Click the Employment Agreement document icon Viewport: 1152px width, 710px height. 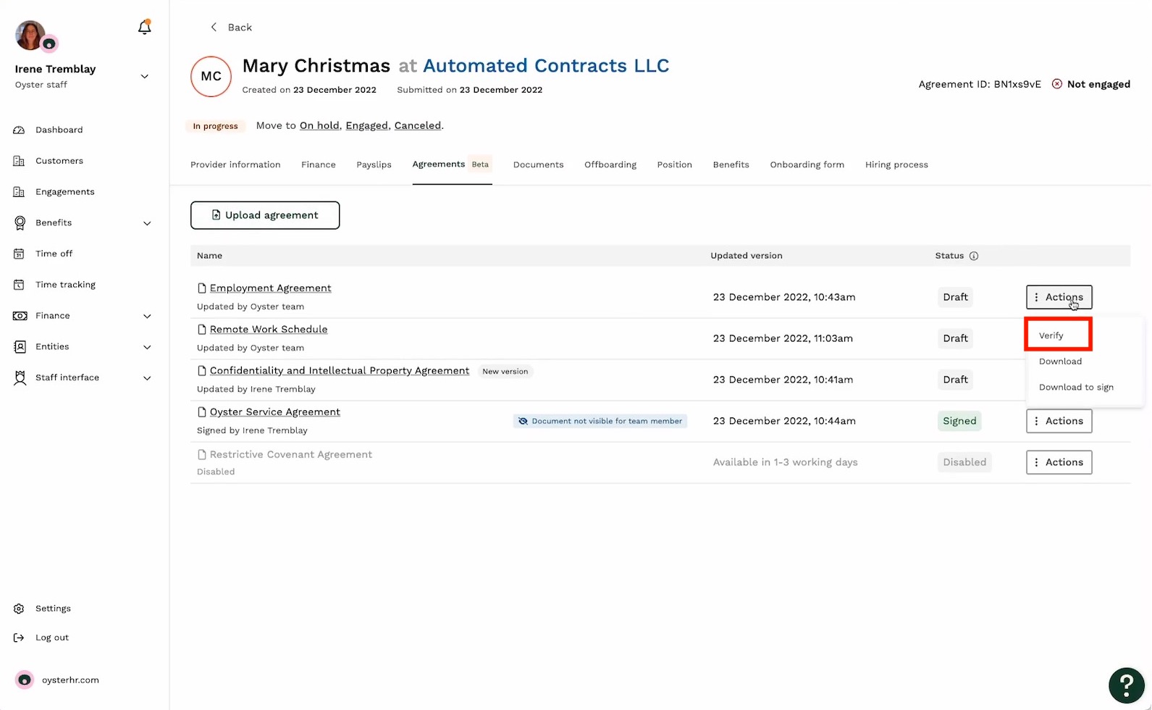(x=202, y=288)
